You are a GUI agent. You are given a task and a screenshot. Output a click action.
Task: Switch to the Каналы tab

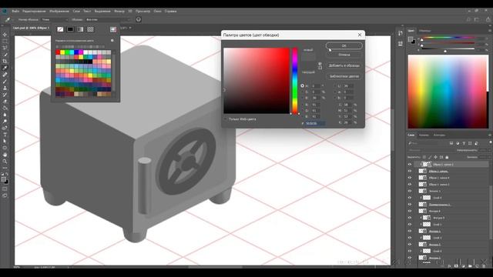click(x=424, y=135)
